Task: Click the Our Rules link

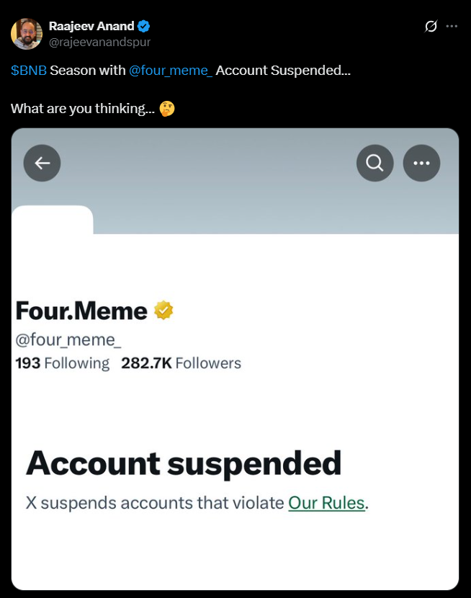Action: pyautogui.click(x=326, y=502)
